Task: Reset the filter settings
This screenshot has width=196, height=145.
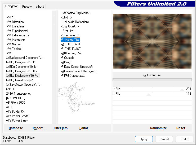Action: pos(181,128)
